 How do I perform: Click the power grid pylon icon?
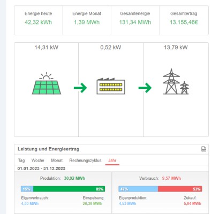[x=176, y=81]
